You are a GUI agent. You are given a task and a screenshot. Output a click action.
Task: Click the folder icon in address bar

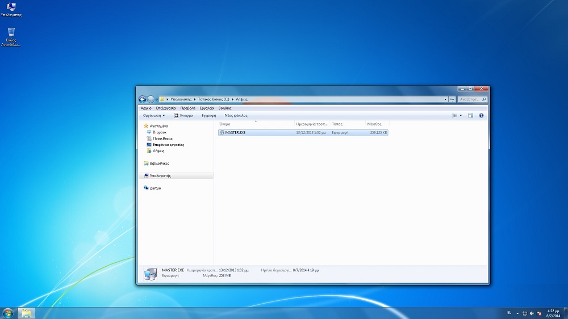point(162,99)
